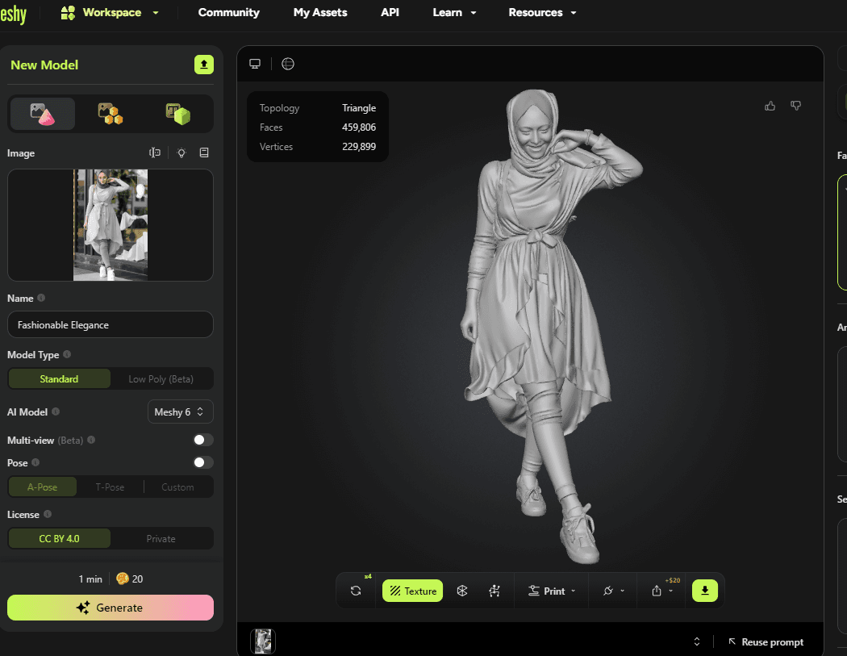Viewport: 847px width, 656px height.
Task: Click the thumbs down icon
Action: [795, 106]
